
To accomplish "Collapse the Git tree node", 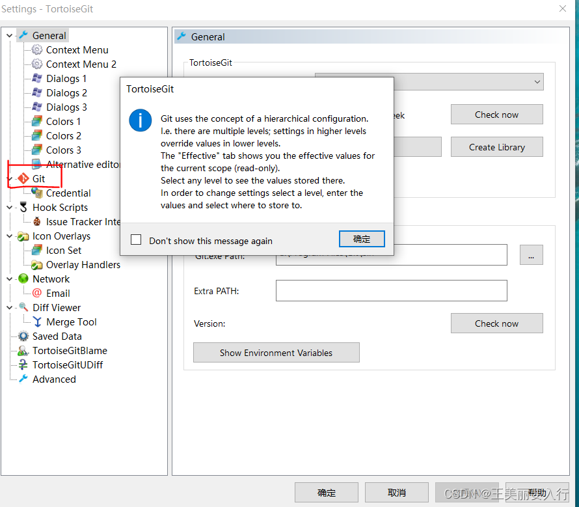I will pyautogui.click(x=10, y=179).
